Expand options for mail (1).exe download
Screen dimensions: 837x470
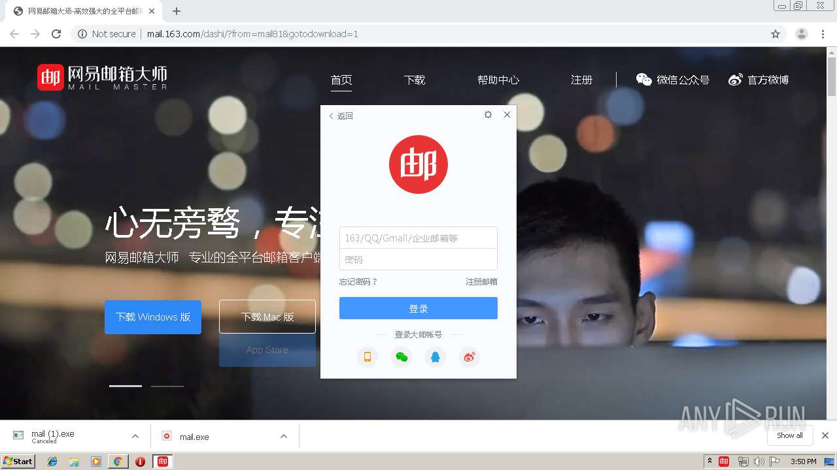tap(135, 436)
